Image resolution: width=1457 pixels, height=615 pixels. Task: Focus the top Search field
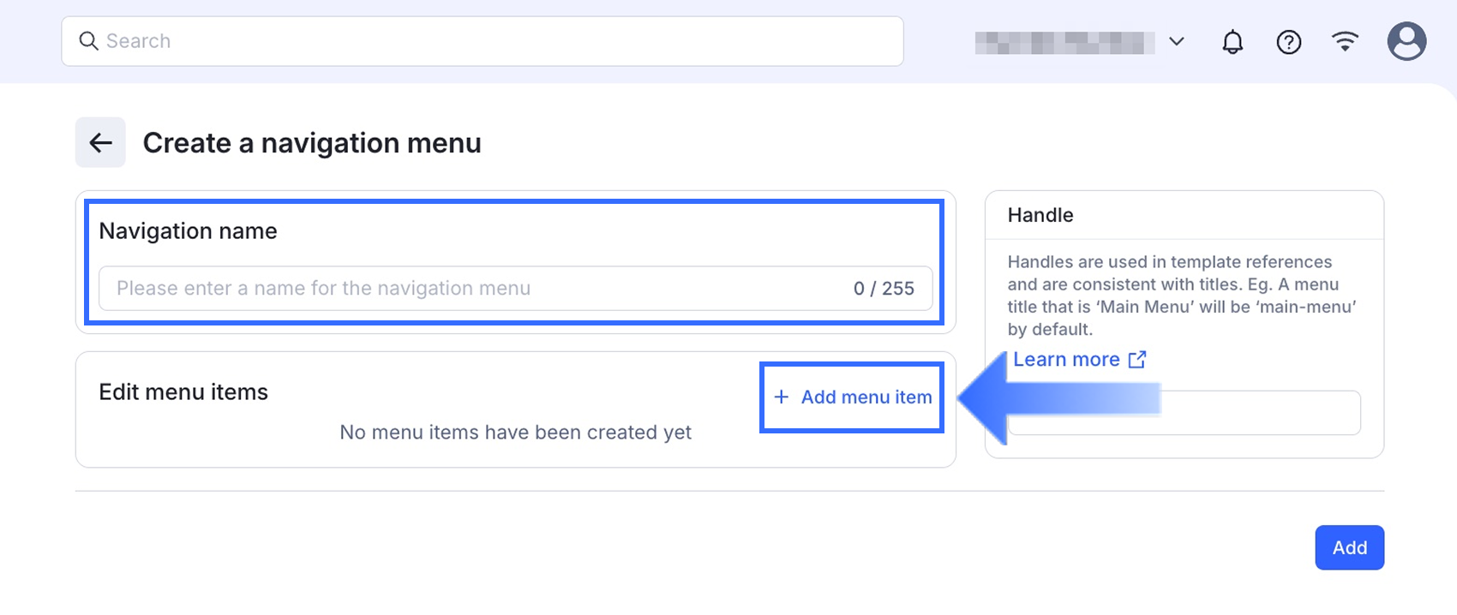coord(497,41)
